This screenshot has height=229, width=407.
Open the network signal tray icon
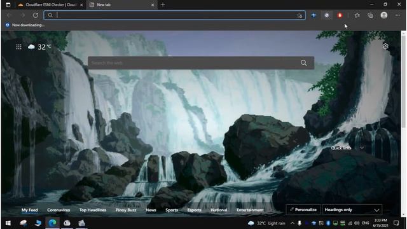pos(350,223)
